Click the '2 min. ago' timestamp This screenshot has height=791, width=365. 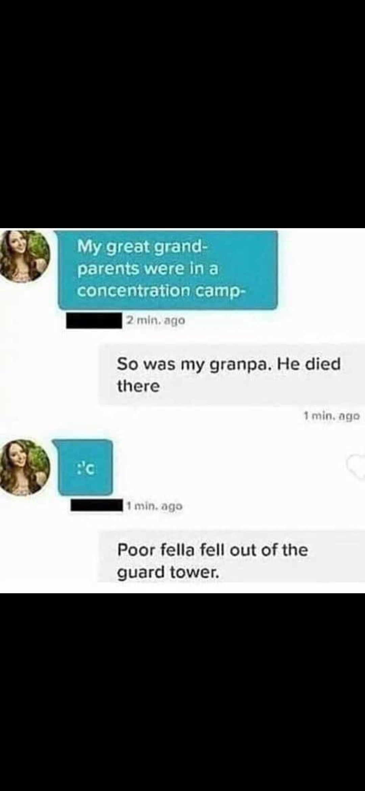coord(155,320)
